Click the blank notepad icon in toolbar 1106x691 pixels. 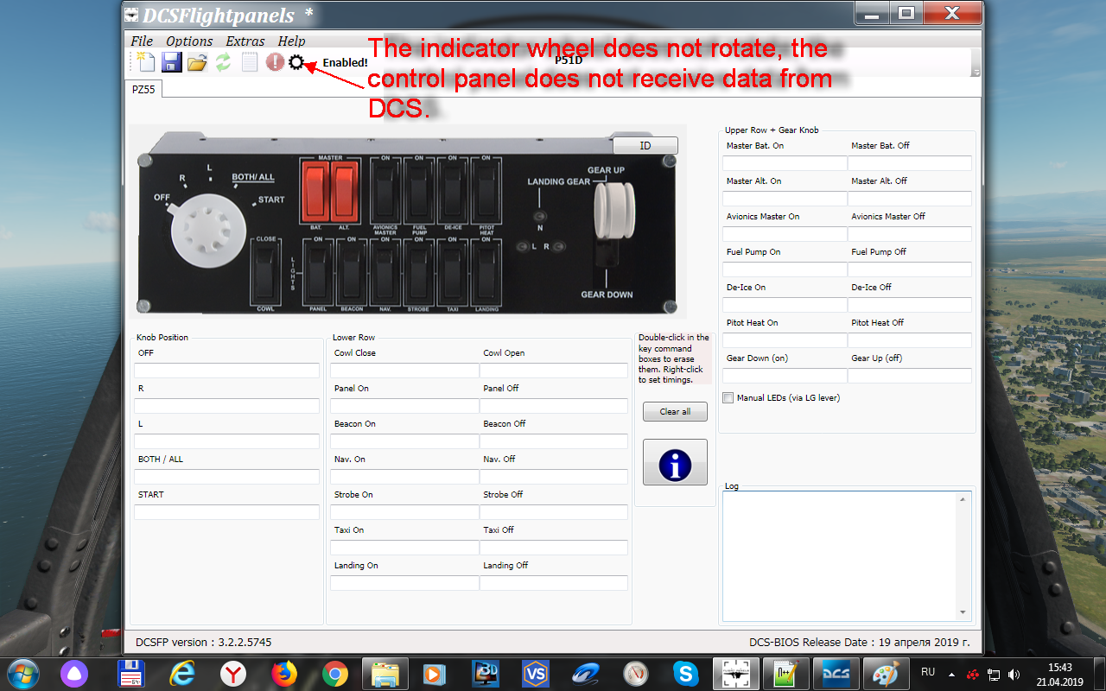[250, 62]
